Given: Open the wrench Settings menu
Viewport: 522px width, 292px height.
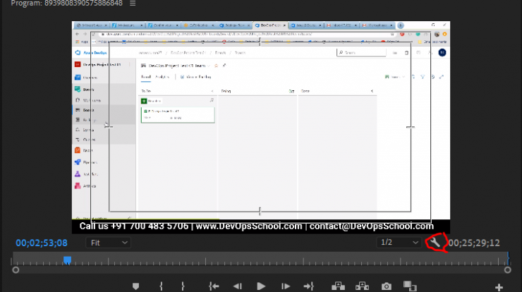Looking at the screenshot, I should [435, 243].
